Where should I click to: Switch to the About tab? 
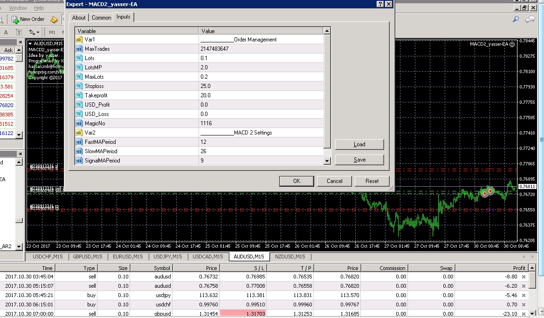point(79,18)
